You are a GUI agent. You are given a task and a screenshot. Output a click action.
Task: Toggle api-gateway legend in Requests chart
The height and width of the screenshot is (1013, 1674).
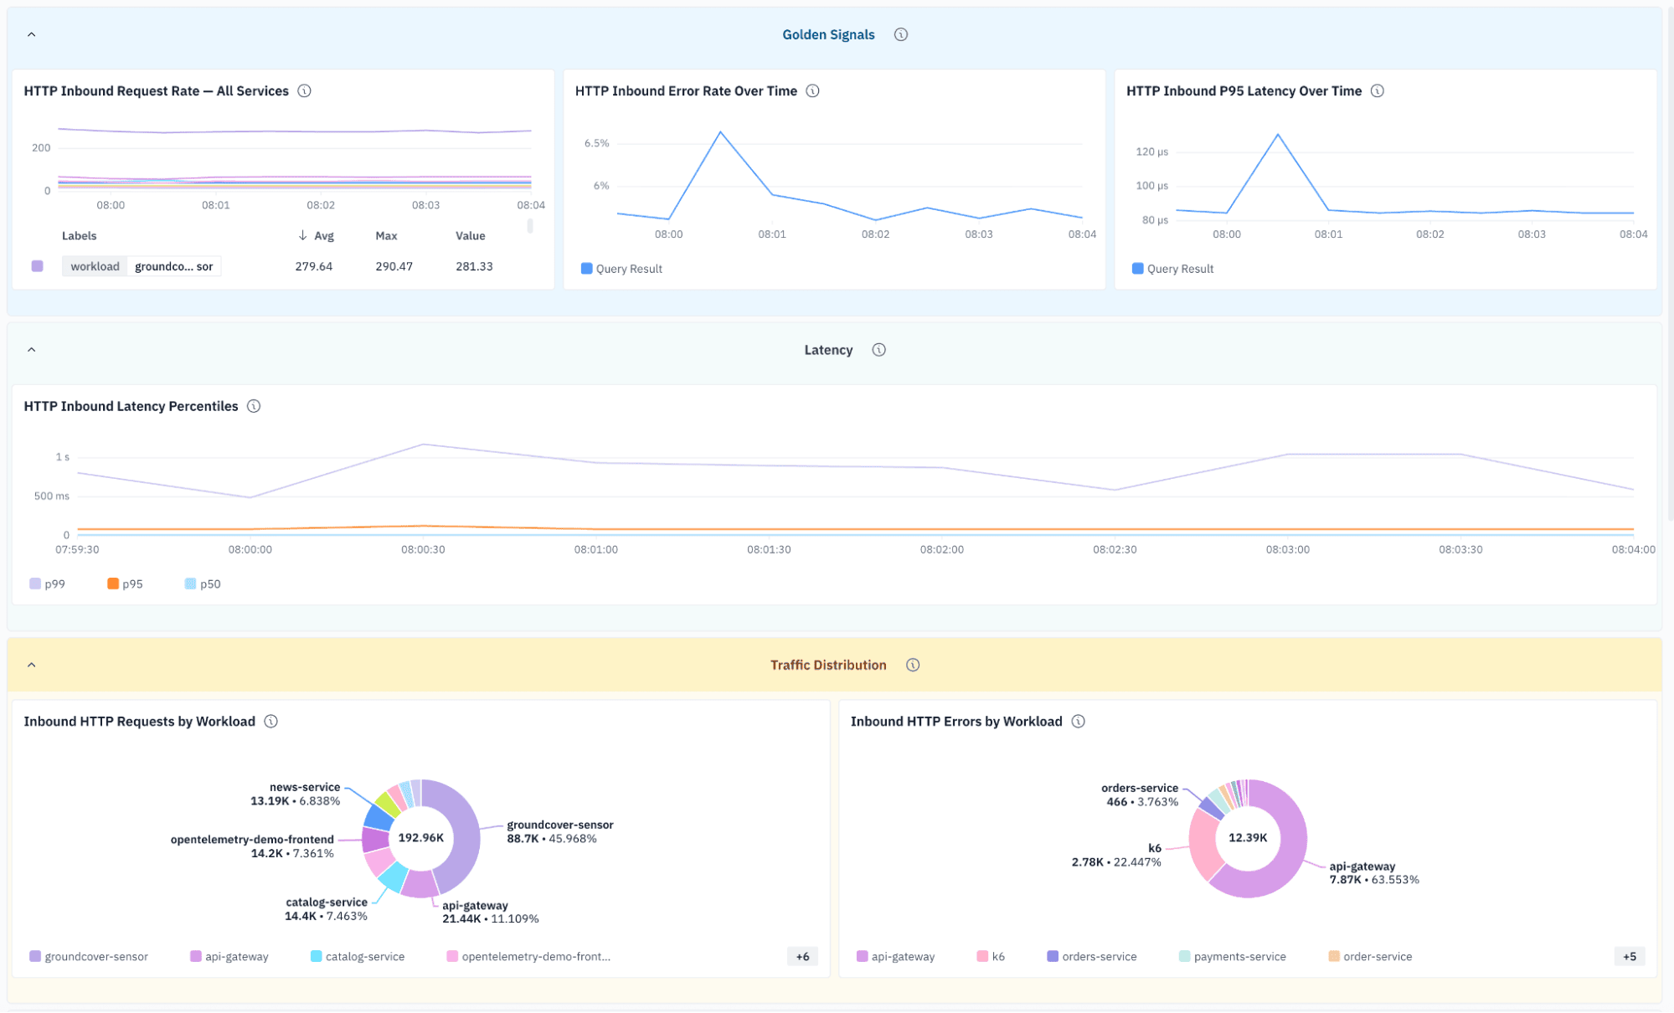pos(229,956)
